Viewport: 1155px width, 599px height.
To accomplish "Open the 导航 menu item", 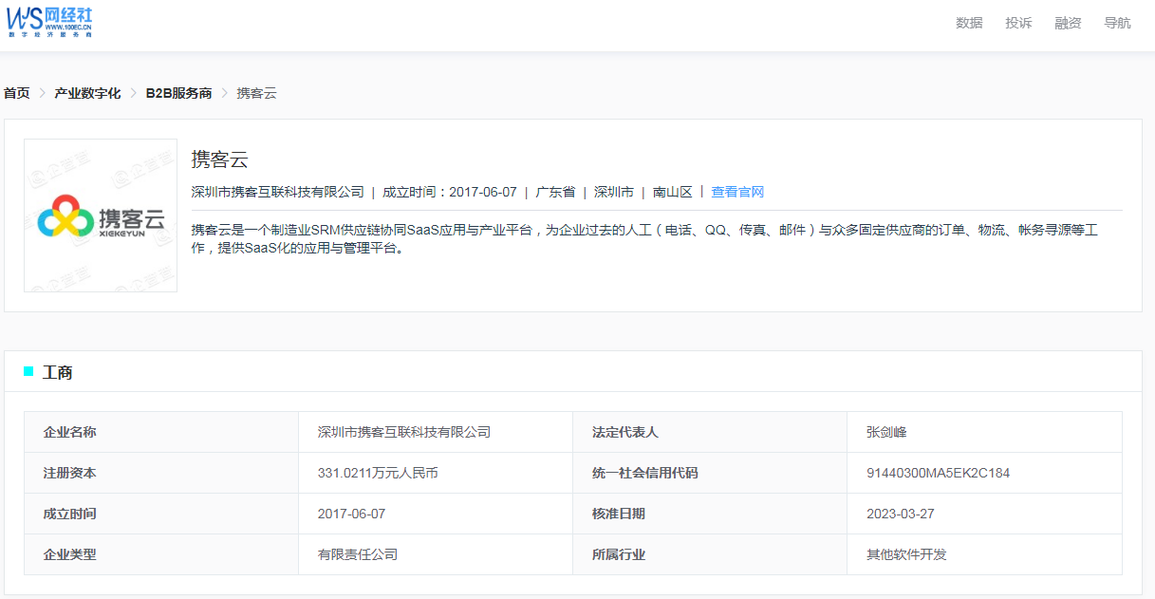I will 1117,23.
